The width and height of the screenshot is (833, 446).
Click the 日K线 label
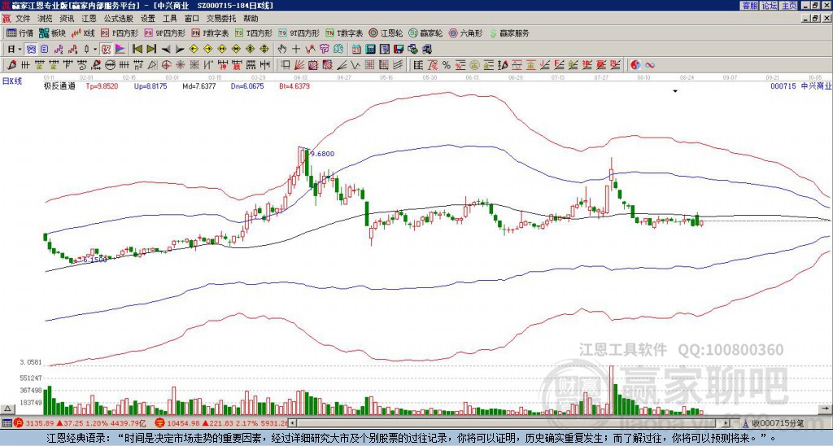[12, 81]
